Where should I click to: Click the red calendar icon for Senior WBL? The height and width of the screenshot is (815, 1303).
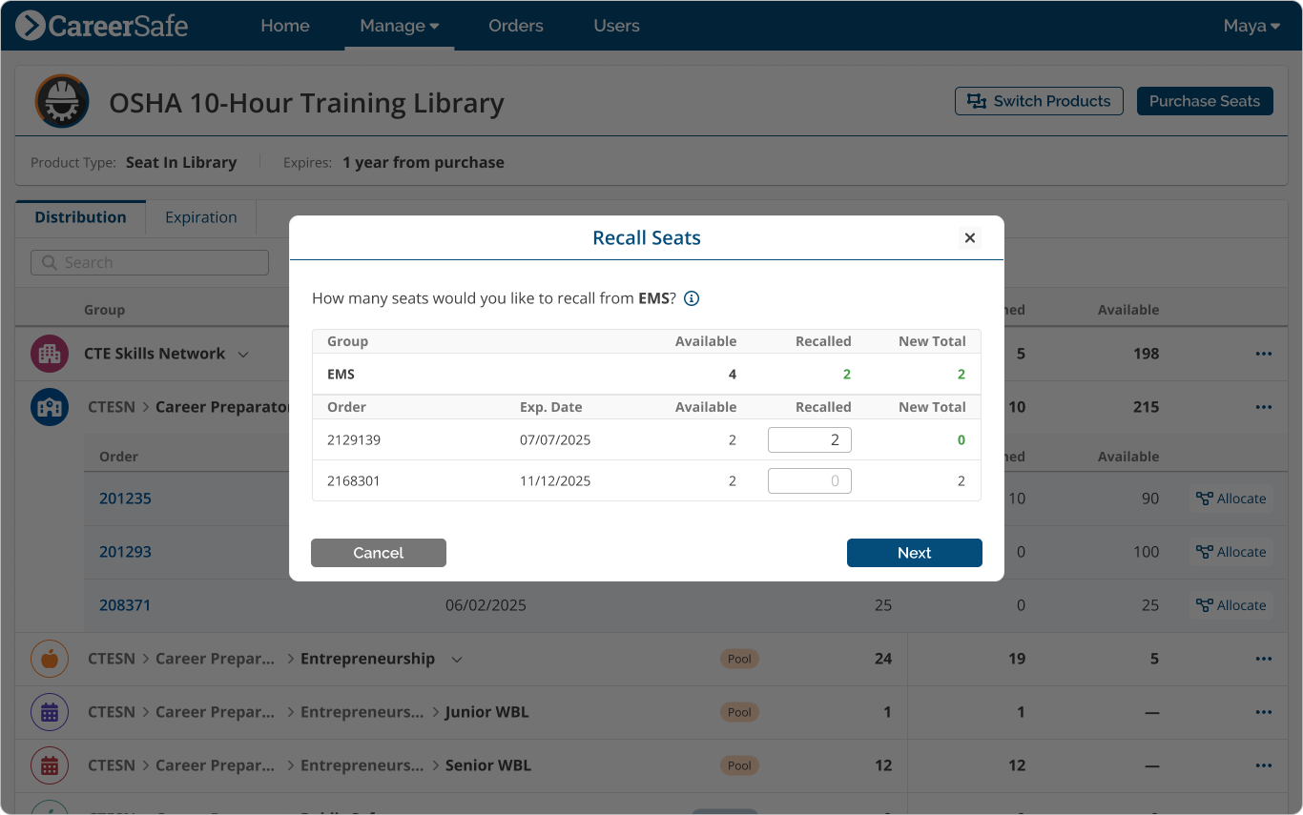(x=49, y=764)
